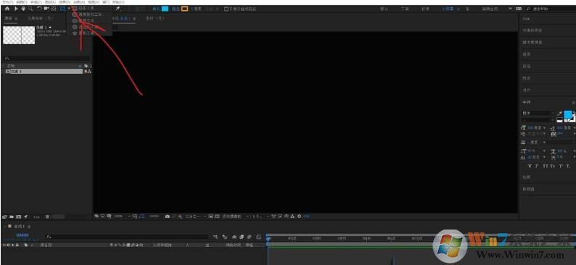Click the blue fill color swatch in toolbar
Viewport: 576px width, 265px height.
coord(165,9)
